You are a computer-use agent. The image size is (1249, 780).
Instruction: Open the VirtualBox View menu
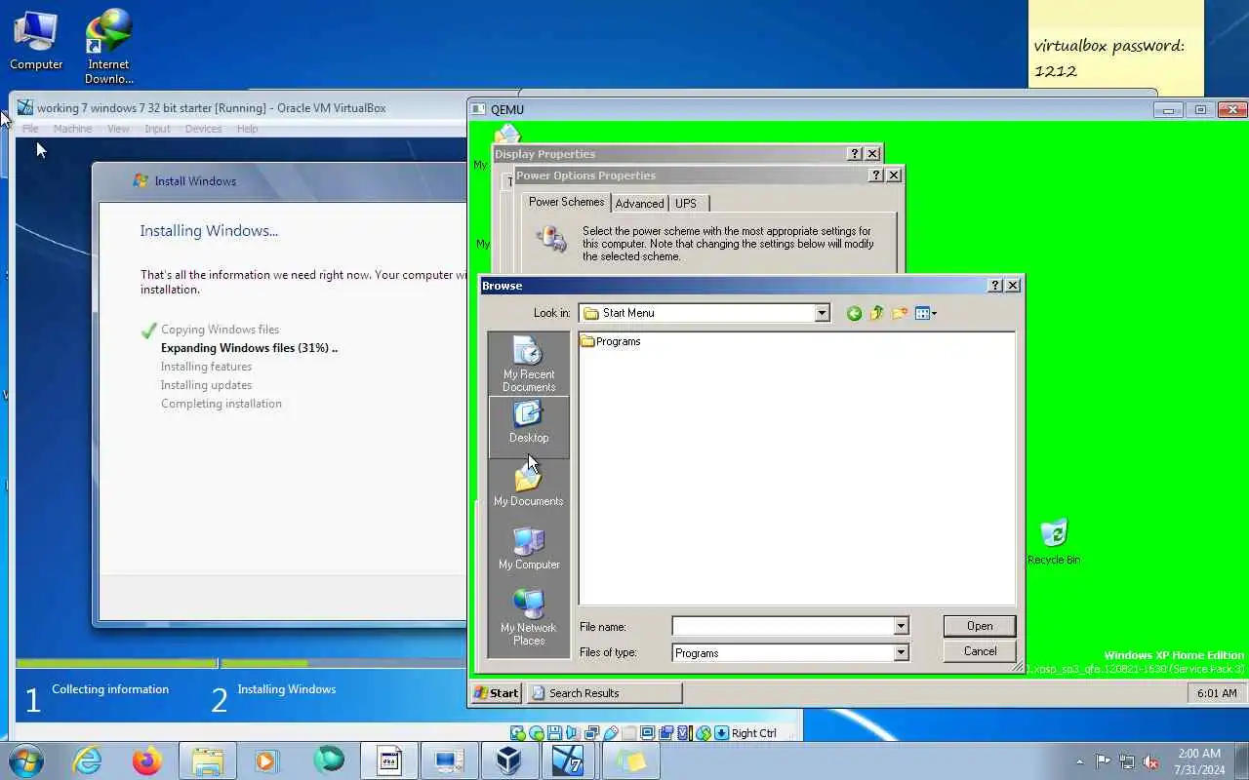pyautogui.click(x=118, y=129)
